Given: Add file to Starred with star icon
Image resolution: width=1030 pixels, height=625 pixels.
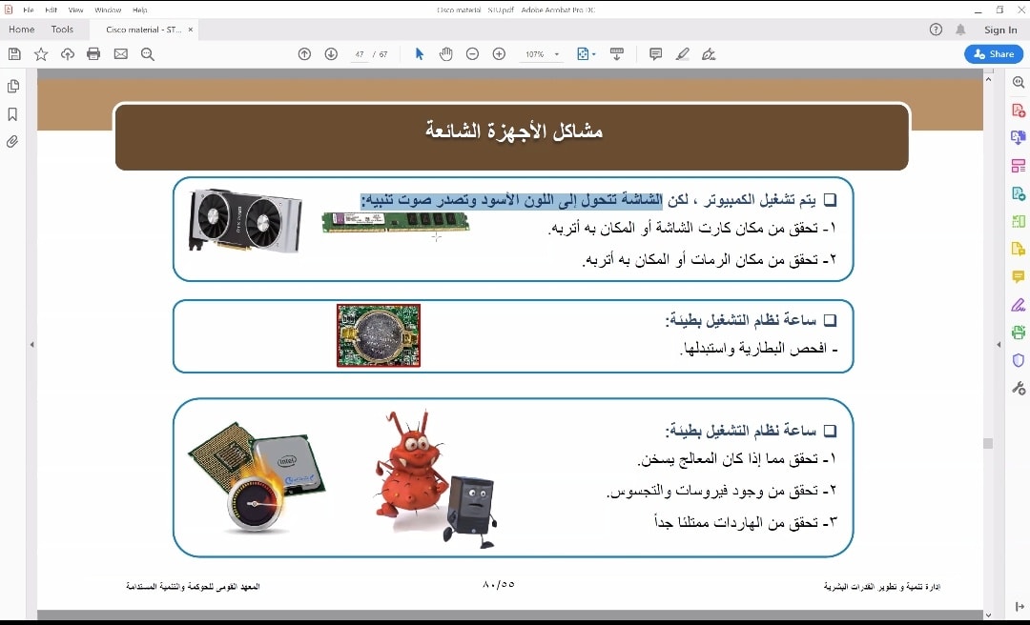Looking at the screenshot, I should (41, 54).
